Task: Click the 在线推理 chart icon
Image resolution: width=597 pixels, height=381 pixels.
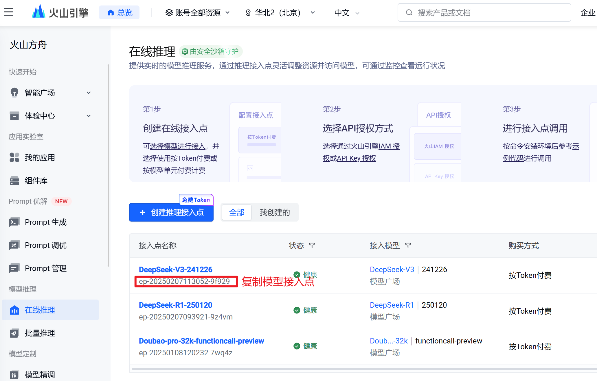Action: [x=14, y=310]
